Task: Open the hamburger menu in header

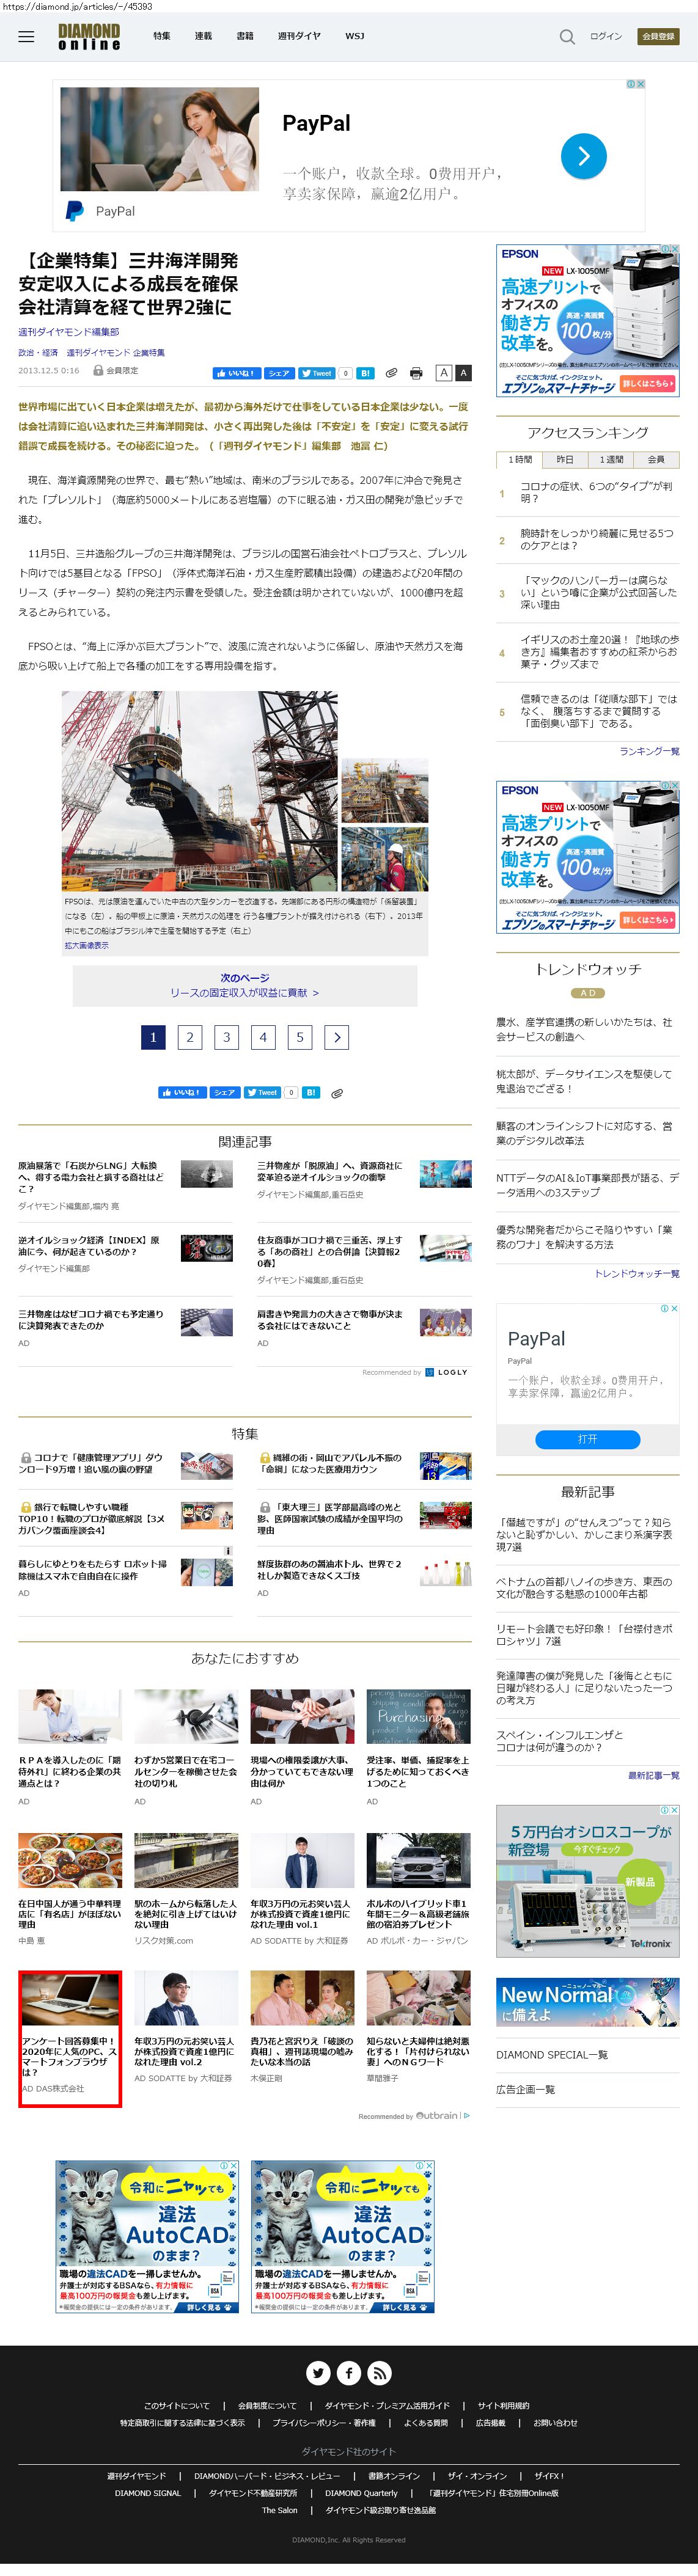Action: [26, 37]
